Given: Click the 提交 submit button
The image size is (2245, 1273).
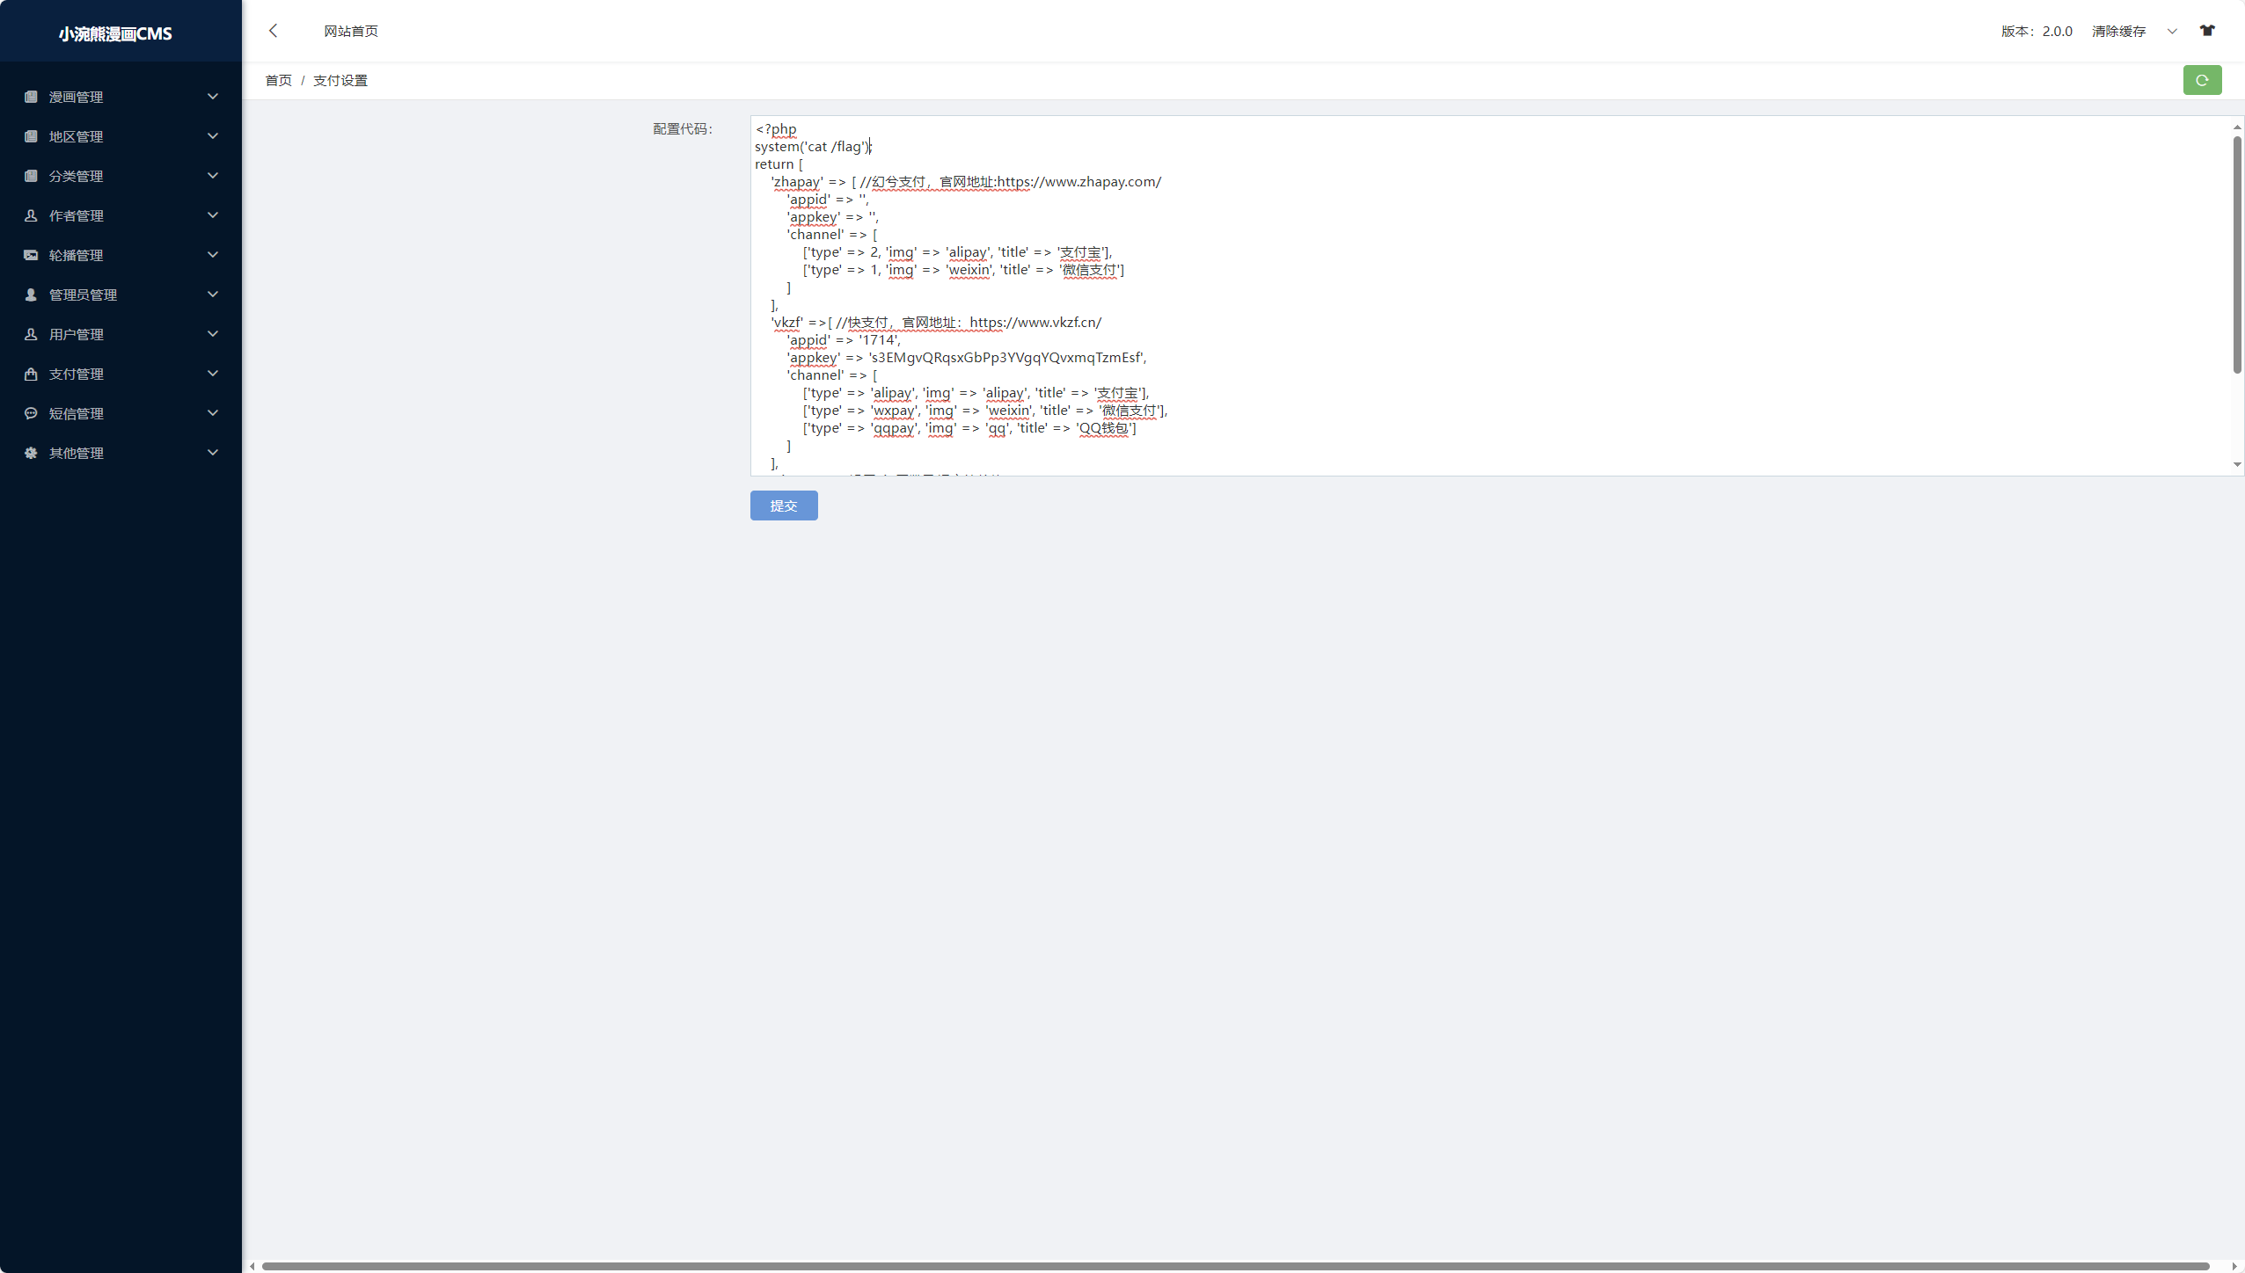Looking at the screenshot, I should click(x=784, y=506).
